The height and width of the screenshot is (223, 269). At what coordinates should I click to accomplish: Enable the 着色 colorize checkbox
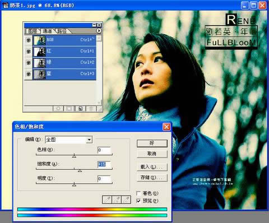tap(138, 193)
